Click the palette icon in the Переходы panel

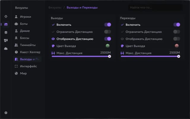pos(122,46)
